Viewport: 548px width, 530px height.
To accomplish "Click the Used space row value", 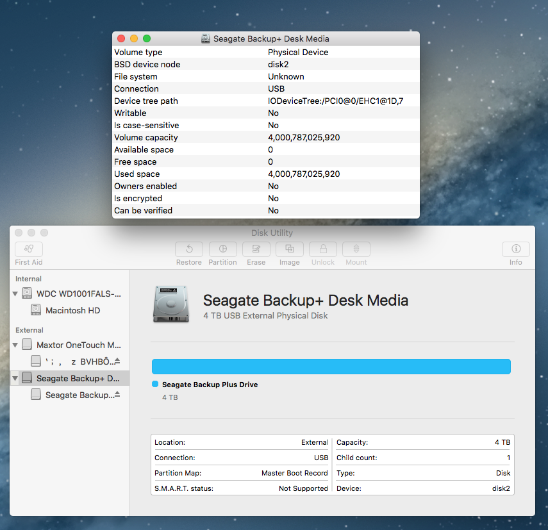I will [304, 174].
